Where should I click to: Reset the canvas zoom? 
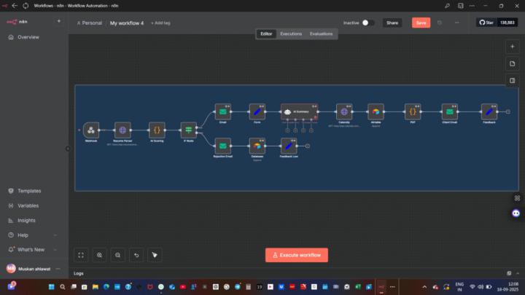pos(136,255)
